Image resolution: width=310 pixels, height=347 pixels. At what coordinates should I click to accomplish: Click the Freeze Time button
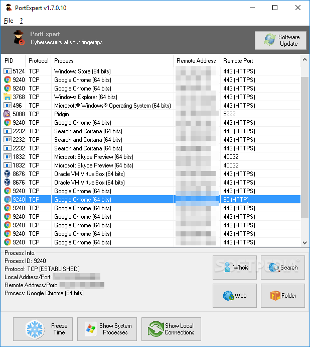[43, 329]
